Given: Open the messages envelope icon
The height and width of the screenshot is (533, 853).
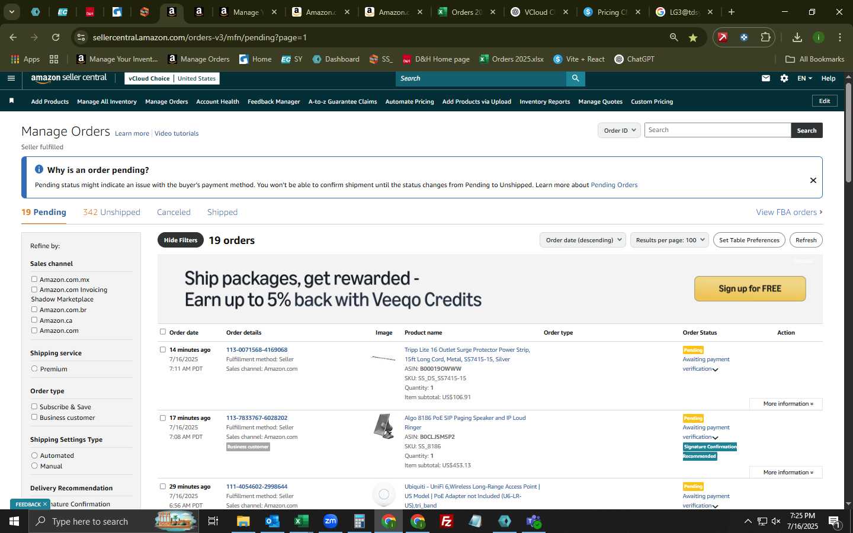Looking at the screenshot, I should 765,78.
